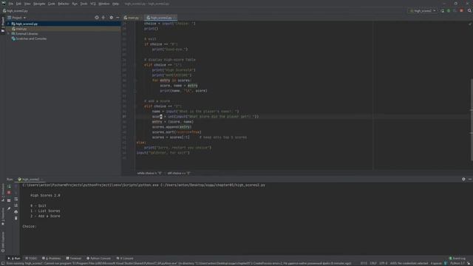Rerun the program with green rerun icon
The width and height of the screenshot is (473, 266).
pyautogui.click(x=9, y=186)
